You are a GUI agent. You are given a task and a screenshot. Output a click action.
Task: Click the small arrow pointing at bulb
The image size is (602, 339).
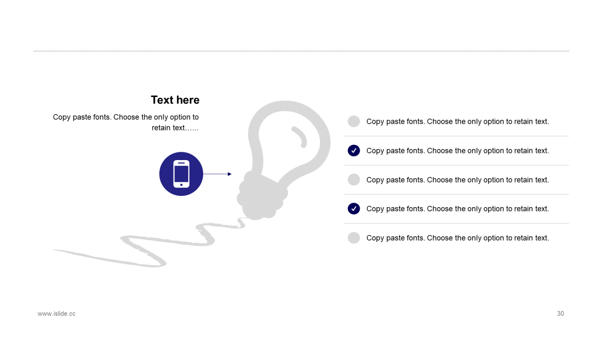click(x=217, y=174)
